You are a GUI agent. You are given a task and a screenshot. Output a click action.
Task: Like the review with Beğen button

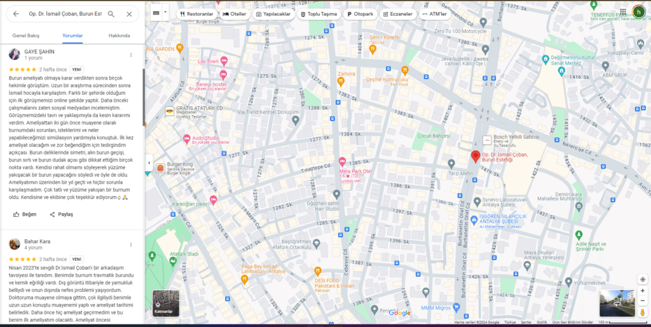tap(25, 214)
